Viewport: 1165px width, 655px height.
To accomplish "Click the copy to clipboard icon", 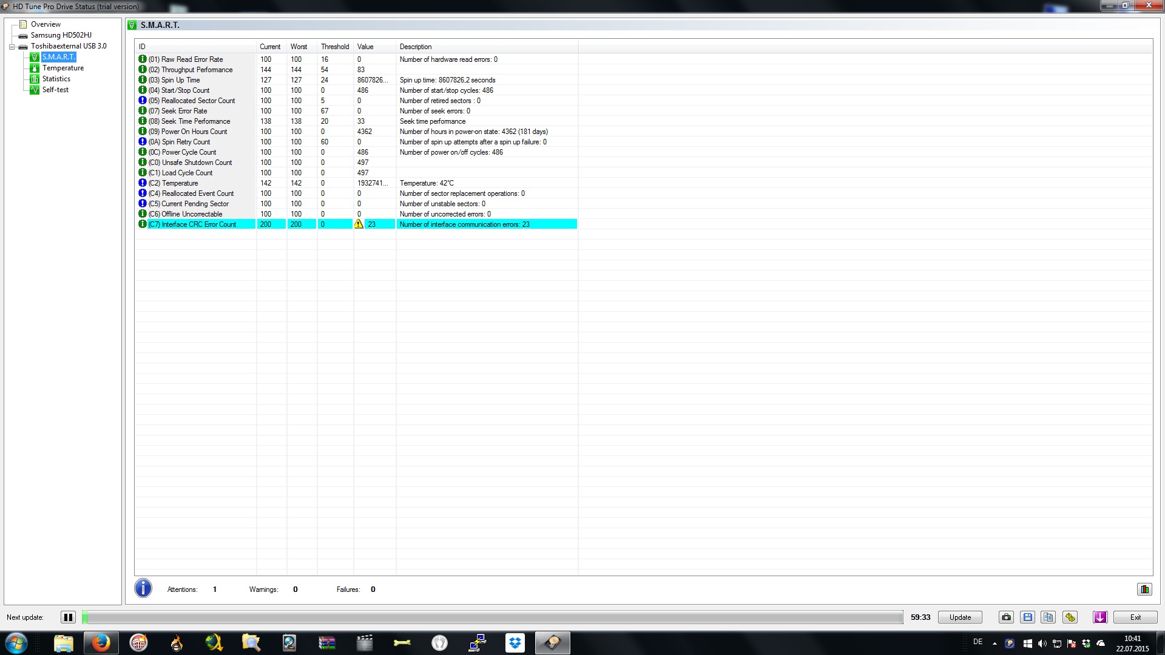I will point(1048,617).
